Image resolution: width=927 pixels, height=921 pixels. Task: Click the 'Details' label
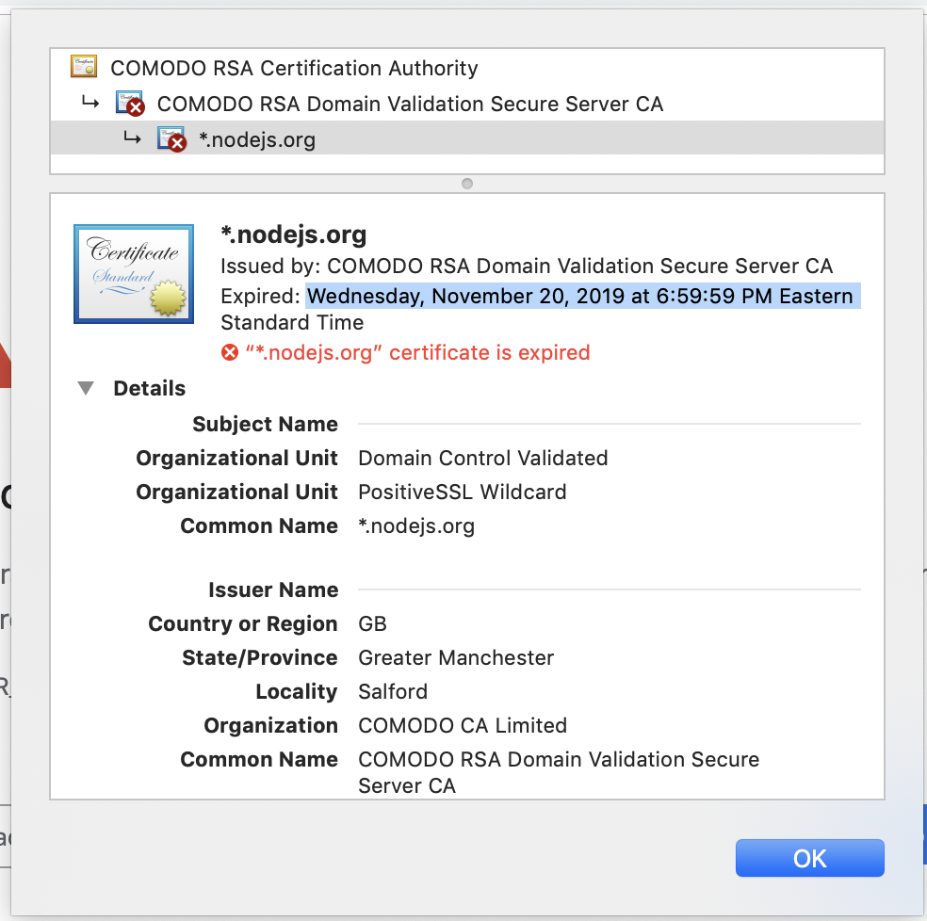150,388
